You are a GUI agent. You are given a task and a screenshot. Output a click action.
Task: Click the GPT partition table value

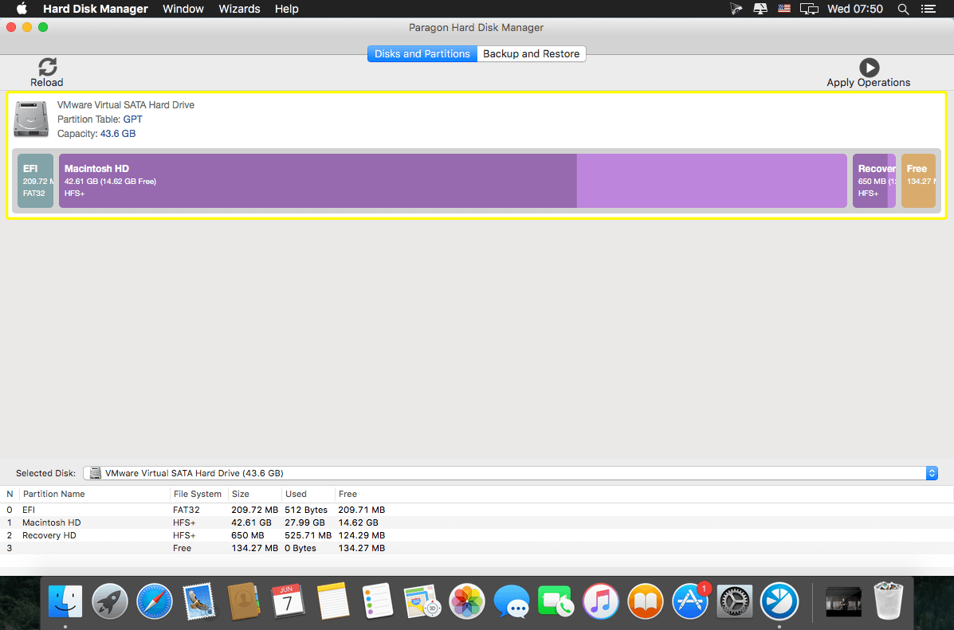coord(132,119)
